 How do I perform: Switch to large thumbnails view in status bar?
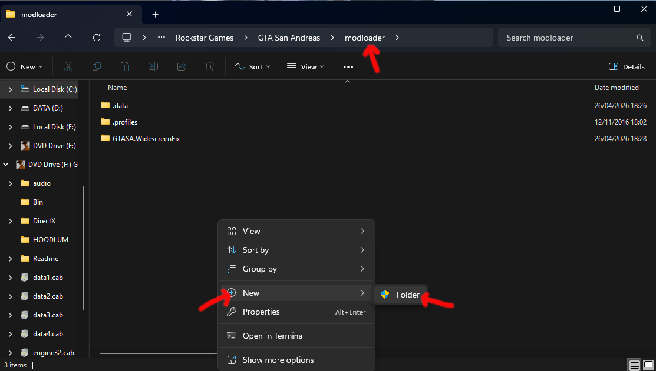648,365
